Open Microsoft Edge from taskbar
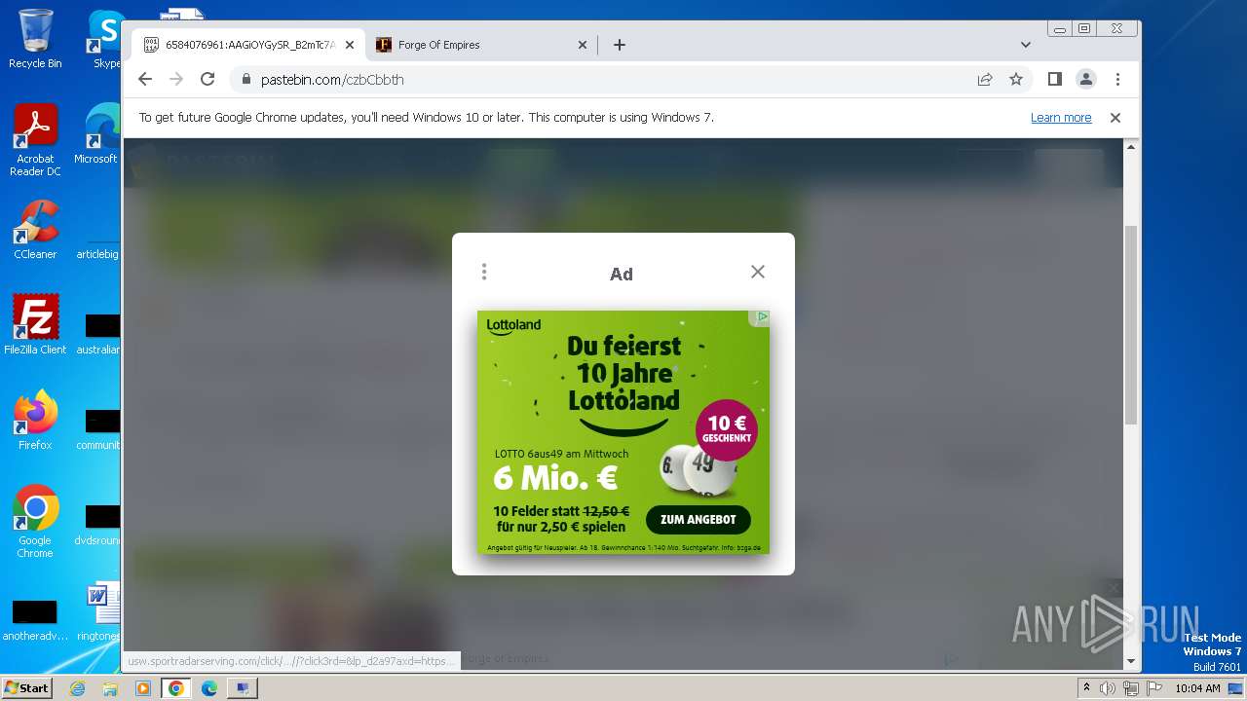This screenshot has height=701, width=1247. [209, 688]
